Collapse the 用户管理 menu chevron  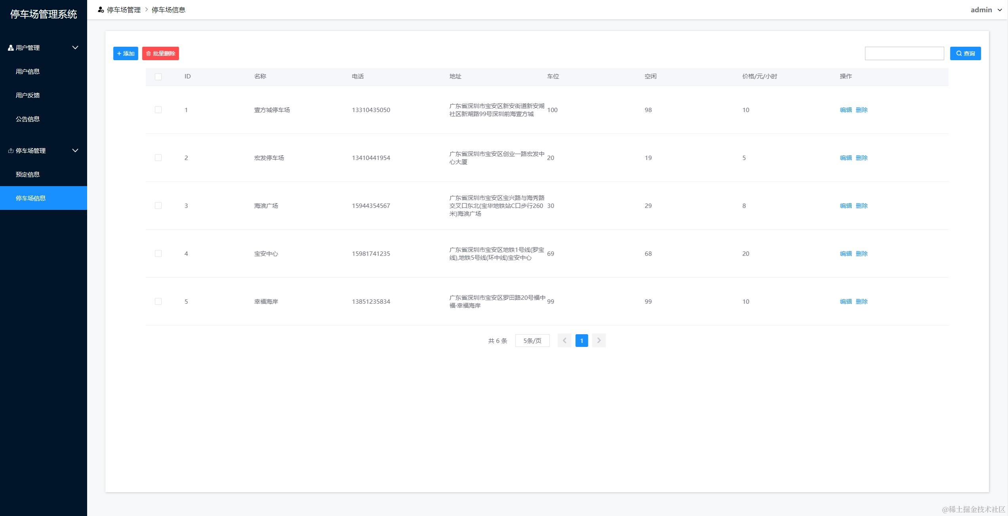coord(75,48)
